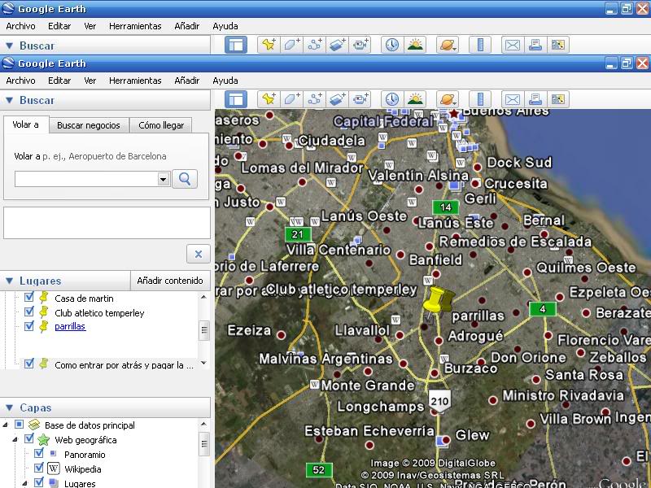
Task: Click the magnifier search button under Volar a
Action: point(185,179)
